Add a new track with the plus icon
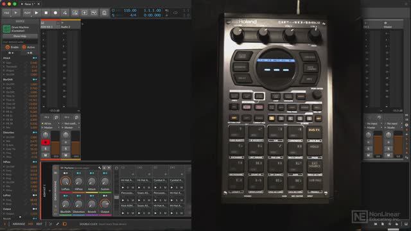The height and width of the screenshot is (231, 411). [82, 24]
